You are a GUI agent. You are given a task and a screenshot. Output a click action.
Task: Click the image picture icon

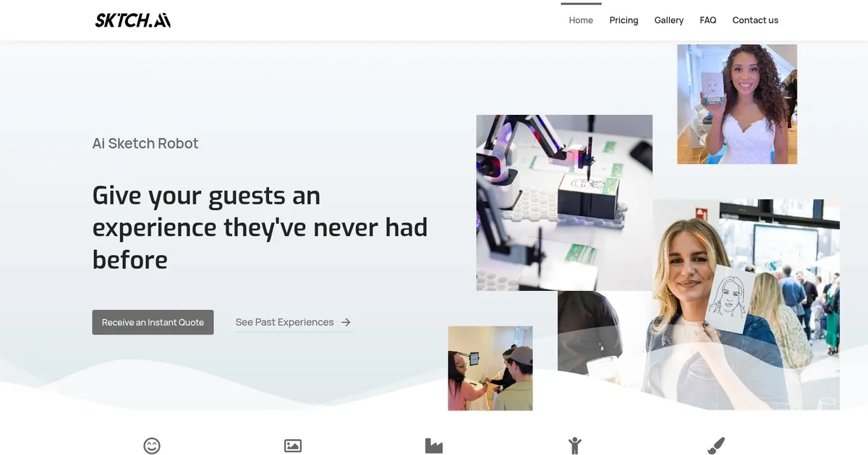click(293, 446)
